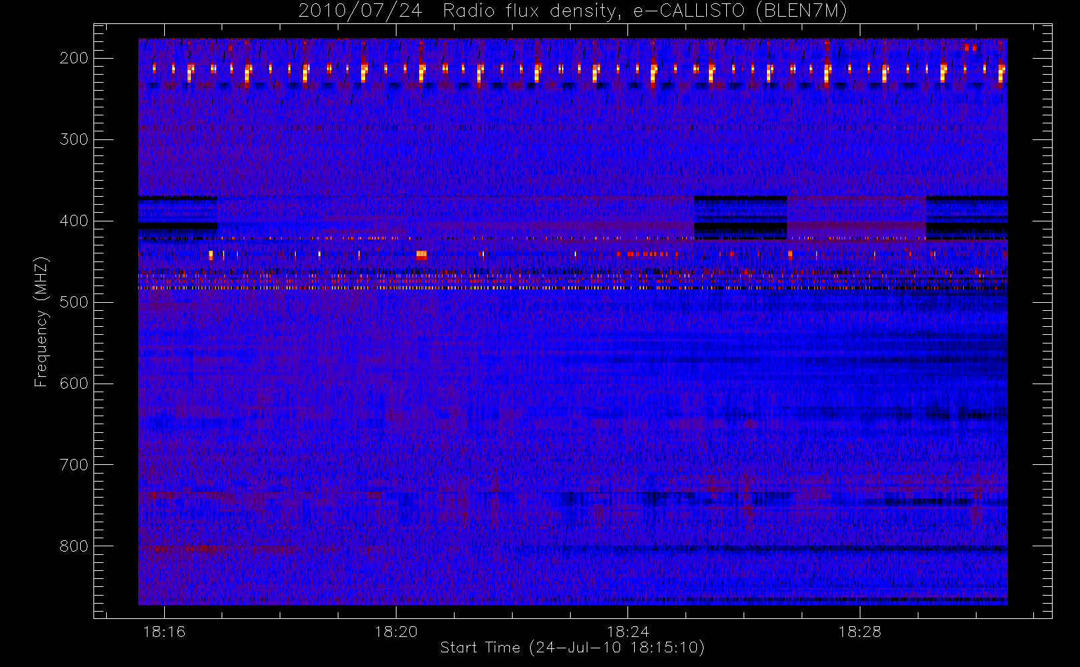Viewport: 1080px width, 667px height.
Task: Click the "Frequency (MHZ)" axis label
Action: 41,321
